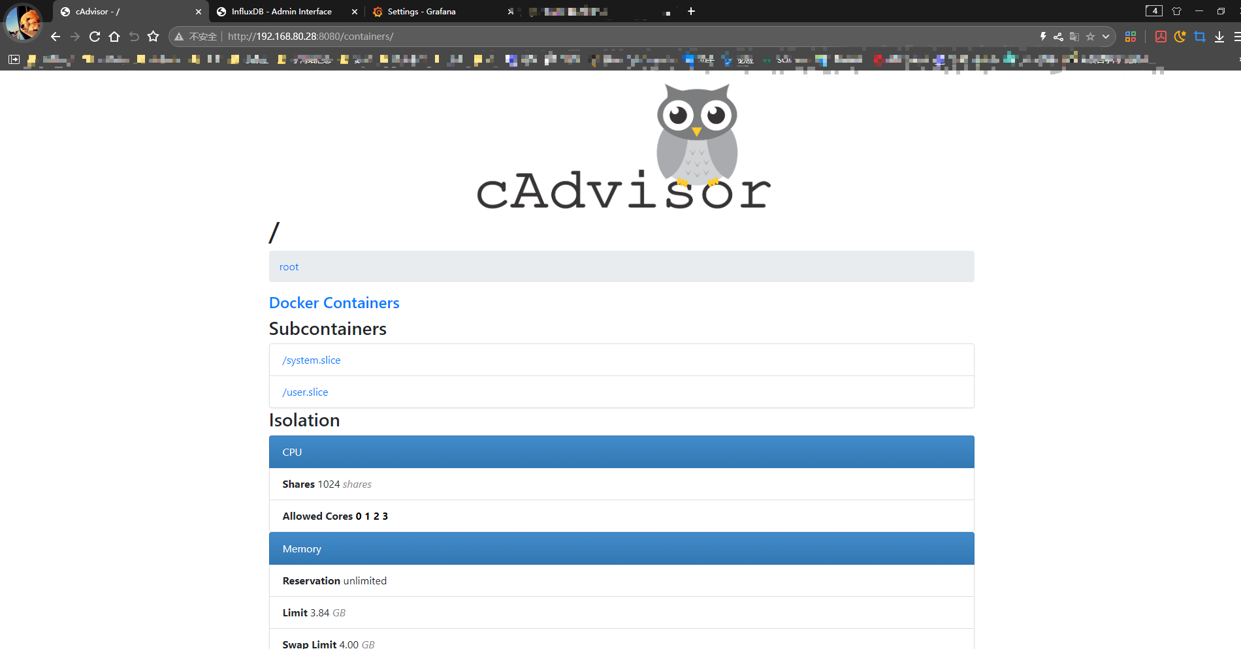Click the insecure connection warning icon
Screen dimensions: 1241x649
(x=179, y=37)
